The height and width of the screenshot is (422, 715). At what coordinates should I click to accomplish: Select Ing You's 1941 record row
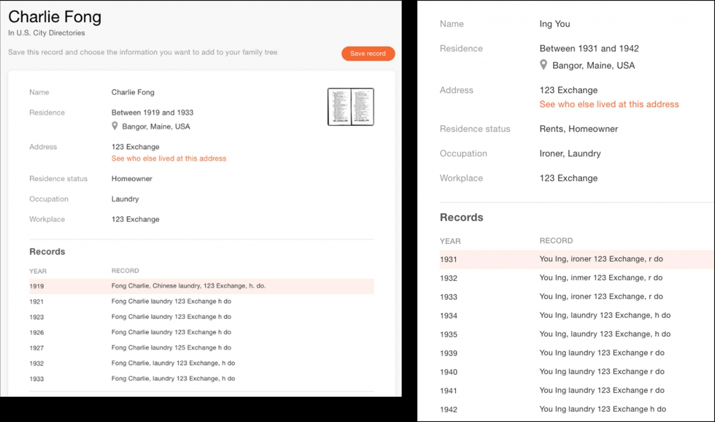point(577,391)
